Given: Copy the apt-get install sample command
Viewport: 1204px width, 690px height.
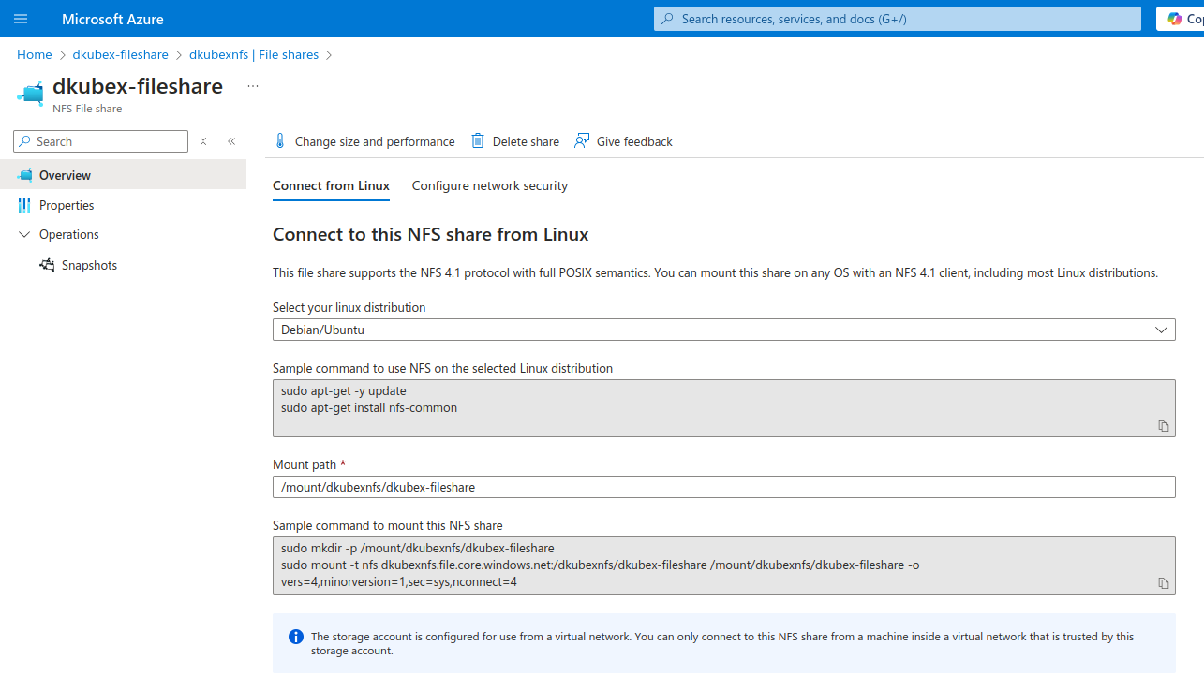Looking at the screenshot, I should [1163, 426].
